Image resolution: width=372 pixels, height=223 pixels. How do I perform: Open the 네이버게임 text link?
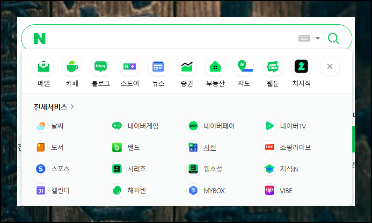143,126
